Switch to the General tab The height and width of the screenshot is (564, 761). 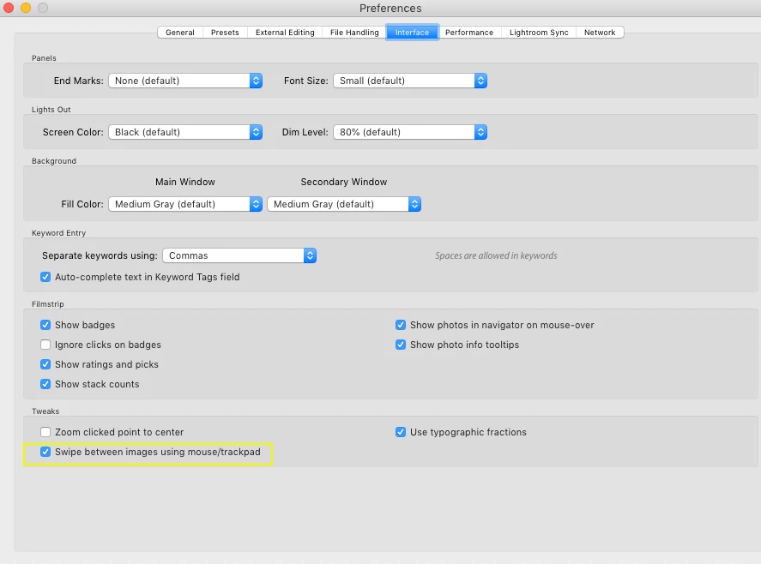180,33
